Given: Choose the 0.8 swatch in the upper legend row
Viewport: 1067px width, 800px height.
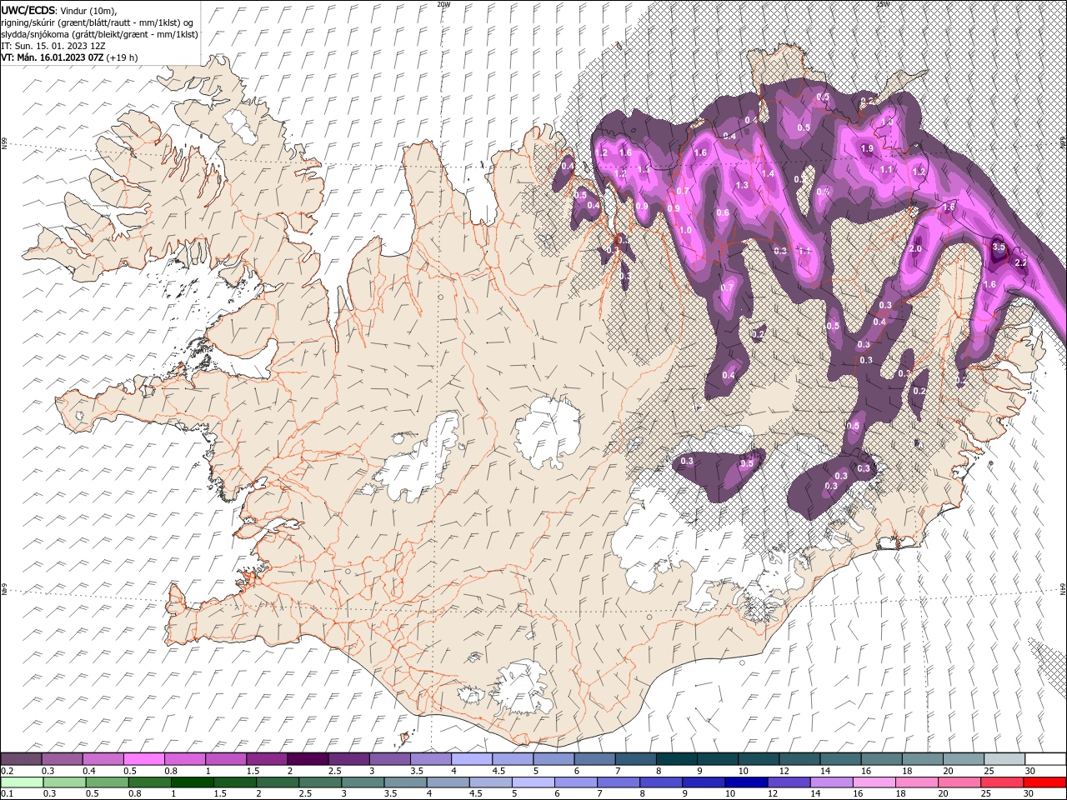Looking at the screenshot, I should coord(184,759).
